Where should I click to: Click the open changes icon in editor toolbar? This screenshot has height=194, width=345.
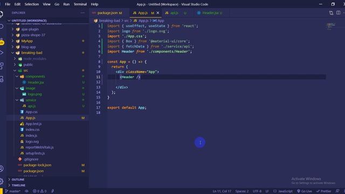(331, 13)
